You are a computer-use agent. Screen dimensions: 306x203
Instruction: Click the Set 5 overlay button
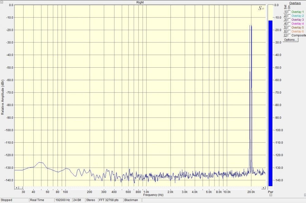click(285, 27)
